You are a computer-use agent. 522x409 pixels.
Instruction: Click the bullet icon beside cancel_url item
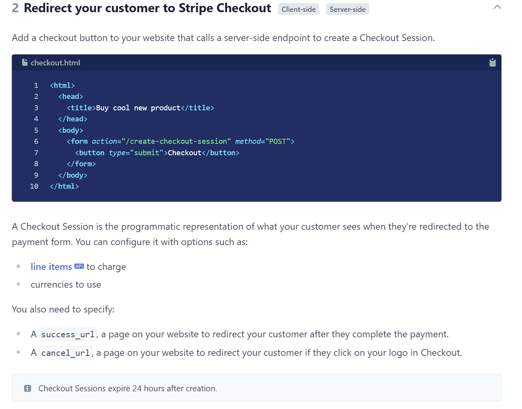click(18, 352)
